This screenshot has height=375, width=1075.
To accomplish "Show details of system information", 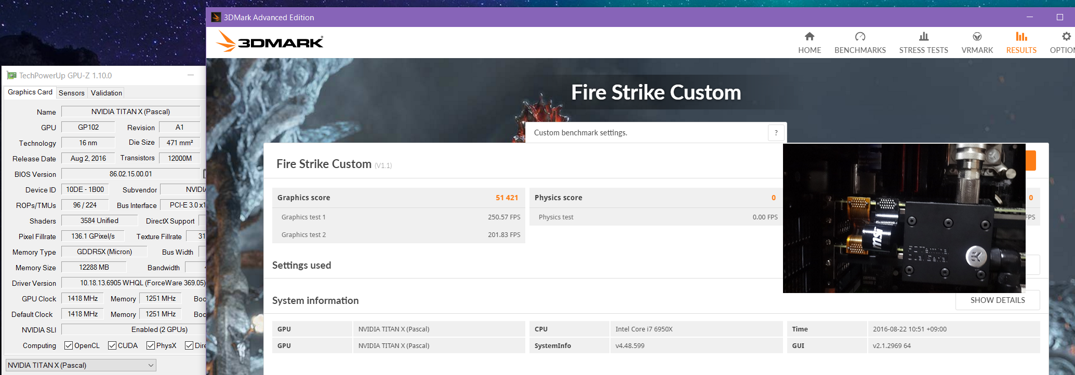I will [x=998, y=300].
